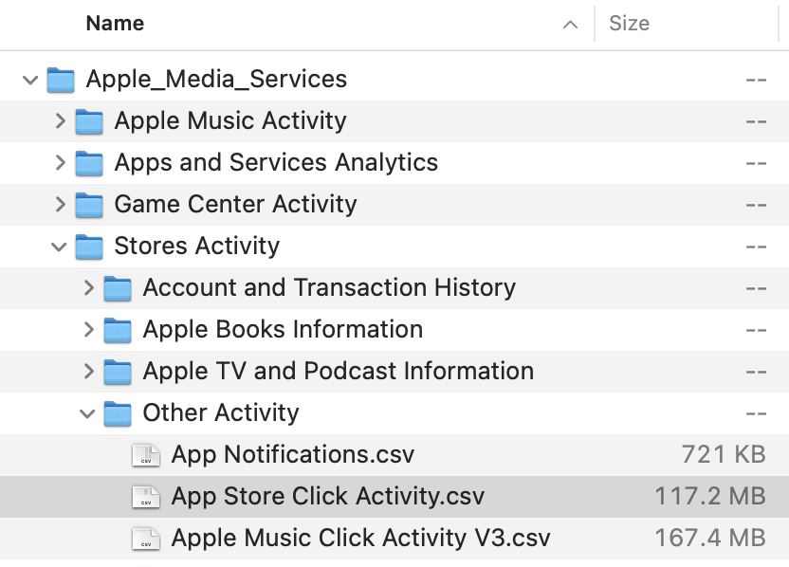
Task: Click the App Notifications.csv file icon
Action: point(146,455)
